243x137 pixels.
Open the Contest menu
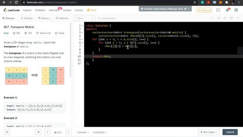click(x=67, y=10)
